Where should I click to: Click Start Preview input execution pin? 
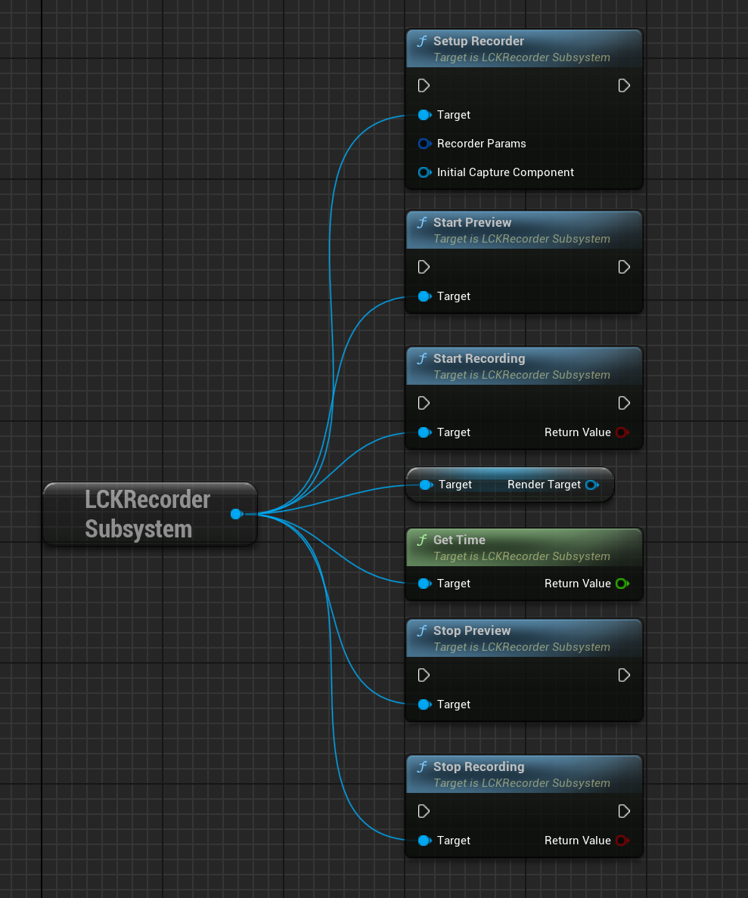tap(424, 267)
